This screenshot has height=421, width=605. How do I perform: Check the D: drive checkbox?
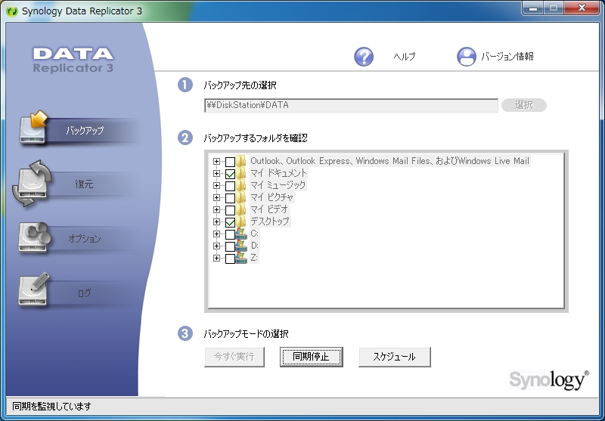(x=230, y=246)
